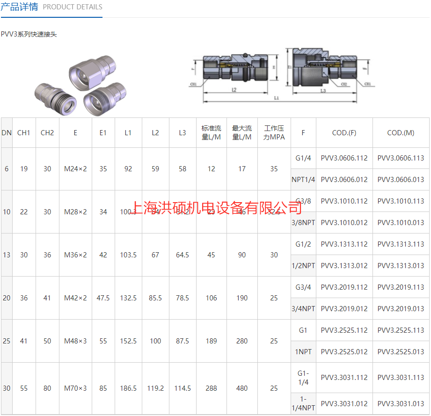Select cell PVV3.1010.013
Screen dimensions: 431x416
[401, 223]
